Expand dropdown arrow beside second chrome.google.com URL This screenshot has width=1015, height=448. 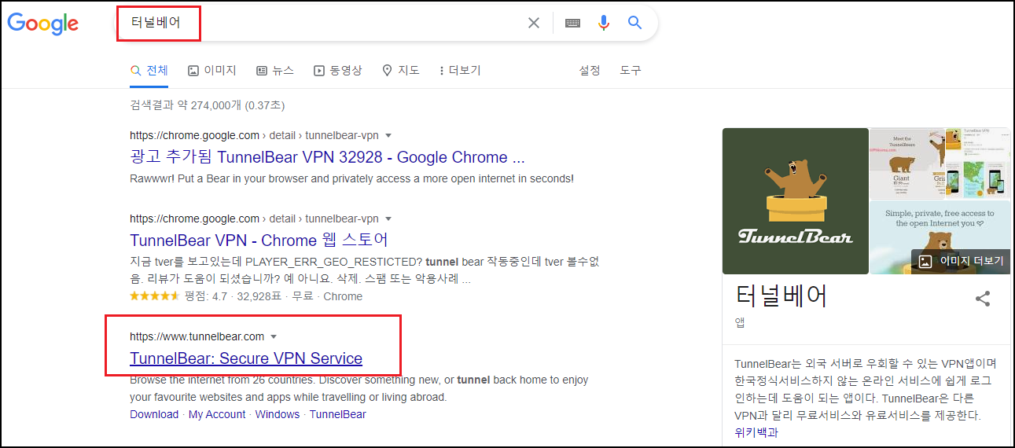click(388, 218)
